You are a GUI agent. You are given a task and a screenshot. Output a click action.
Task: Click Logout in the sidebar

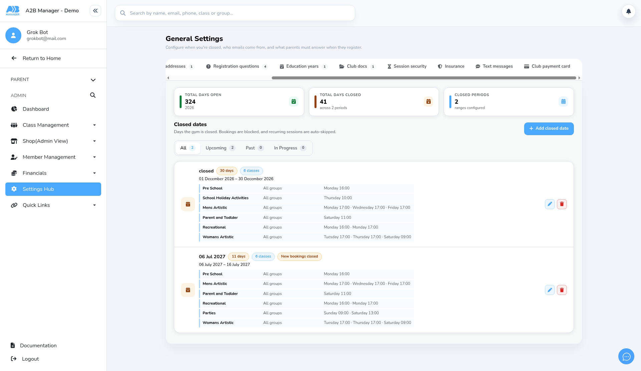(x=25, y=359)
